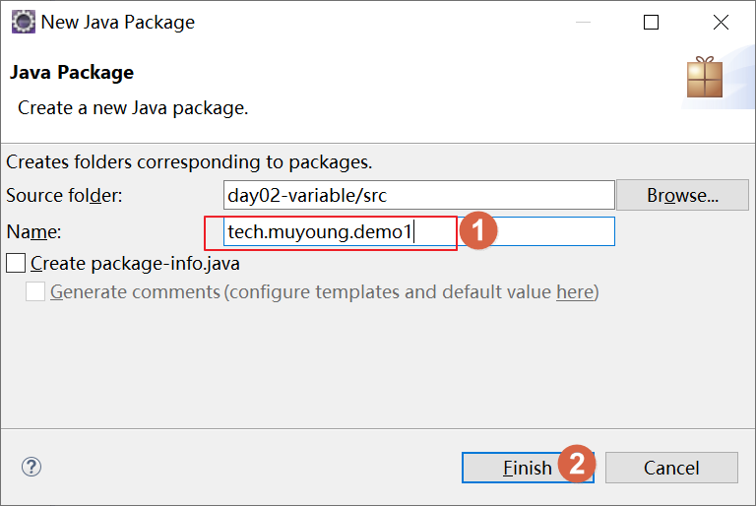Click the red numbered circle 1 marker
The image size is (756, 506).
pos(478,231)
